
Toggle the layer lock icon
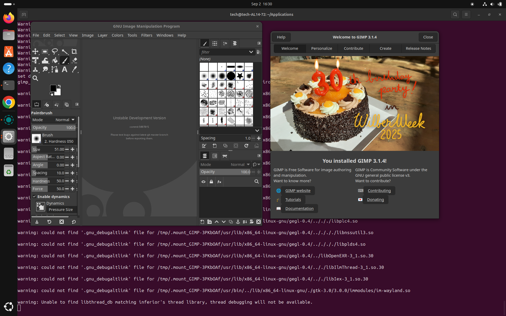coord(211,182)
